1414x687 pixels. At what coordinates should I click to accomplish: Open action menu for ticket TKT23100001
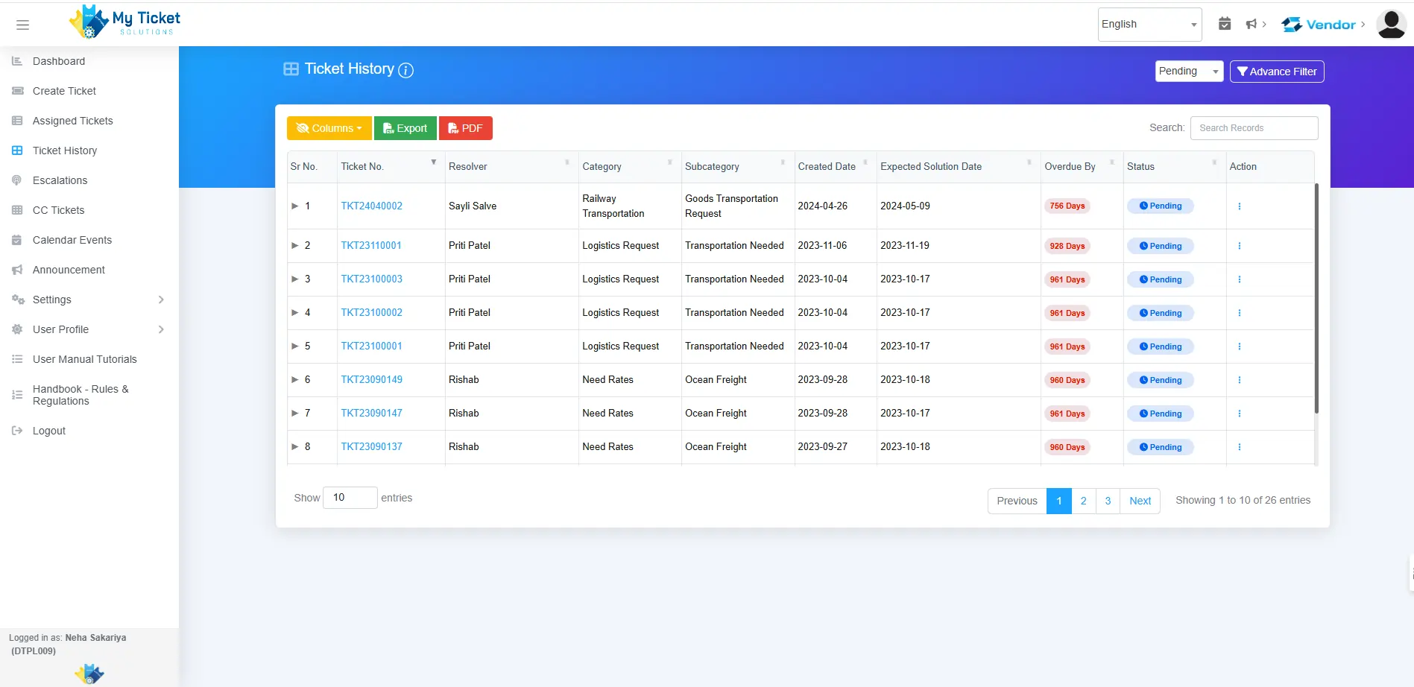coord(1239,346)
